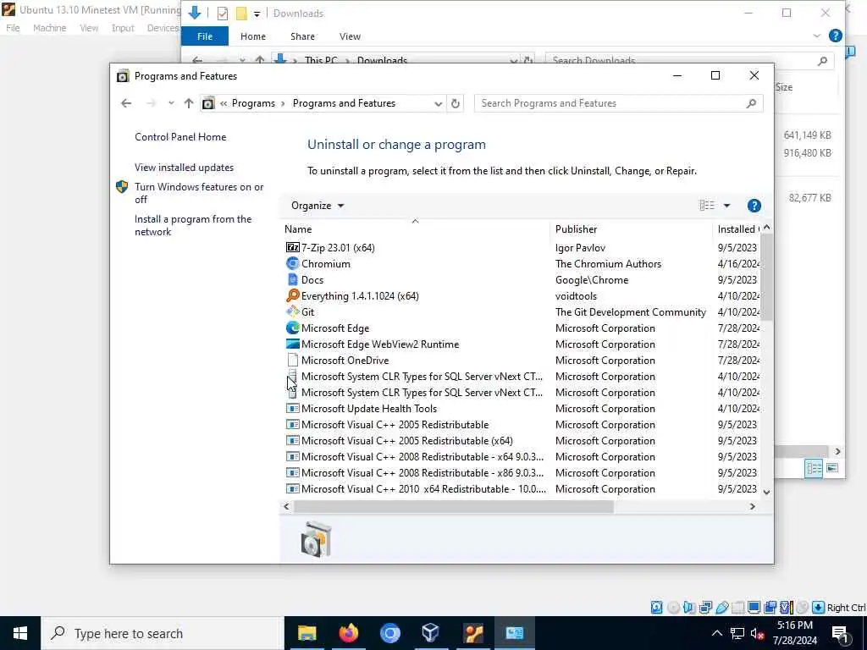Open the View tab in Downloads window
This screenshot has width=867, height=650.
[350, 36]
